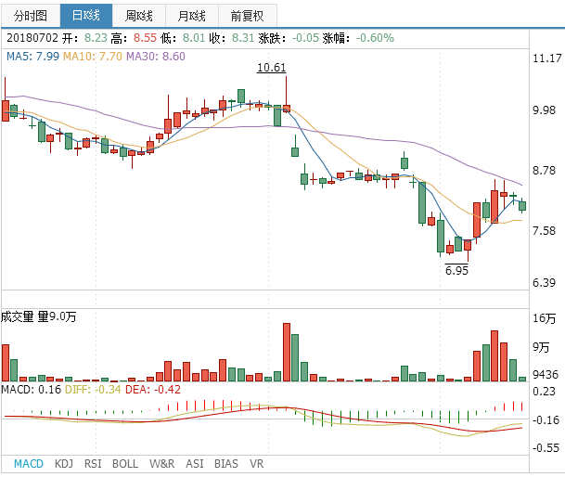Show the BOLL indicator

[125, 464]
